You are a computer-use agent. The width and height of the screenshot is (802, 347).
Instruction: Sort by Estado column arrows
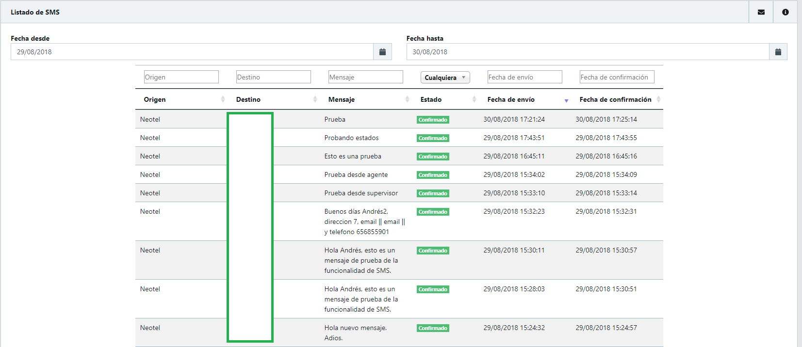point(474,99)
